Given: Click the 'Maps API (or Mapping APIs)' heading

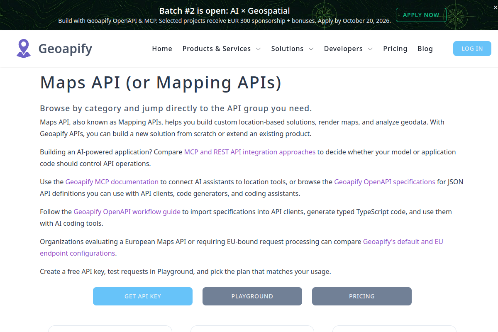Looking at the screenshot, I should pyautogui.click(x=161, y=82).
